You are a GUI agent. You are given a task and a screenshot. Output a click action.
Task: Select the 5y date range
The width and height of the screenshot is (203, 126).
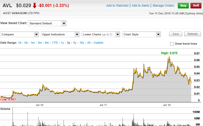[75, 43]
